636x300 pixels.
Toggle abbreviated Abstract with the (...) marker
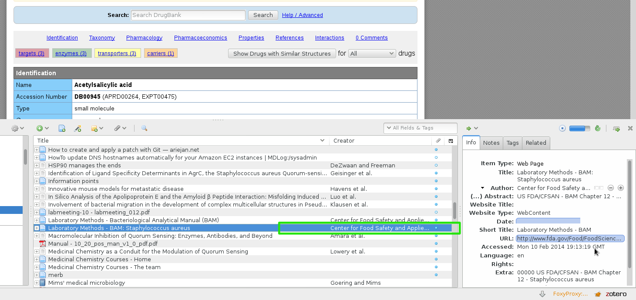point(476,196)
